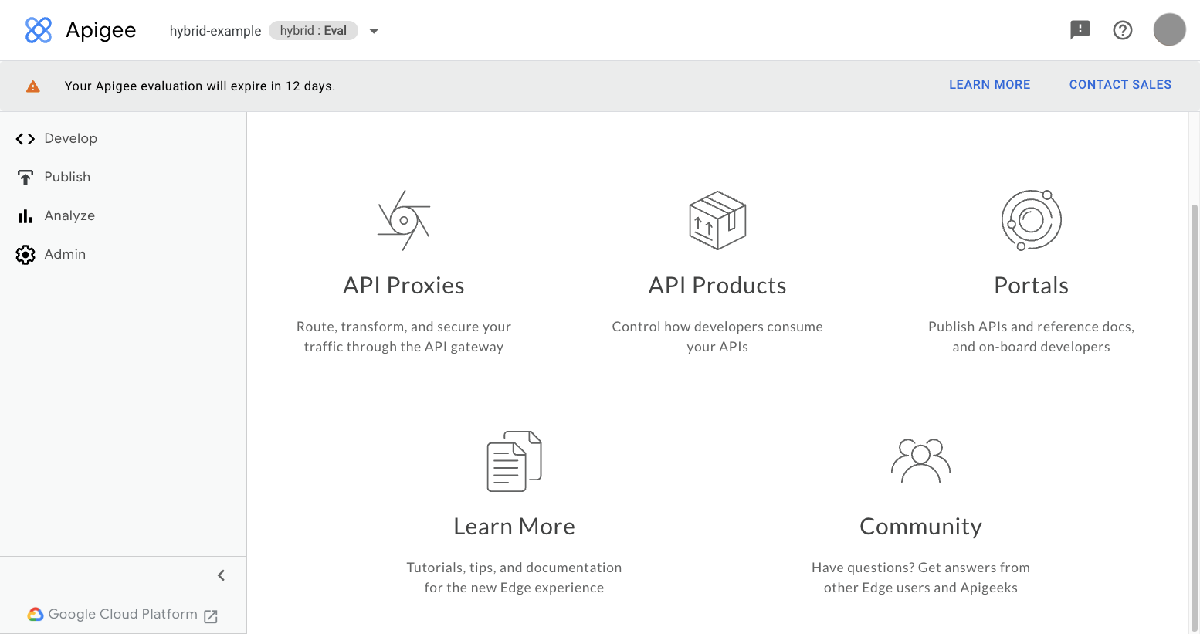1200x634 pixels.
Task: Open the feedback icon in the top bar
Action: click(x=1079, y=29)
